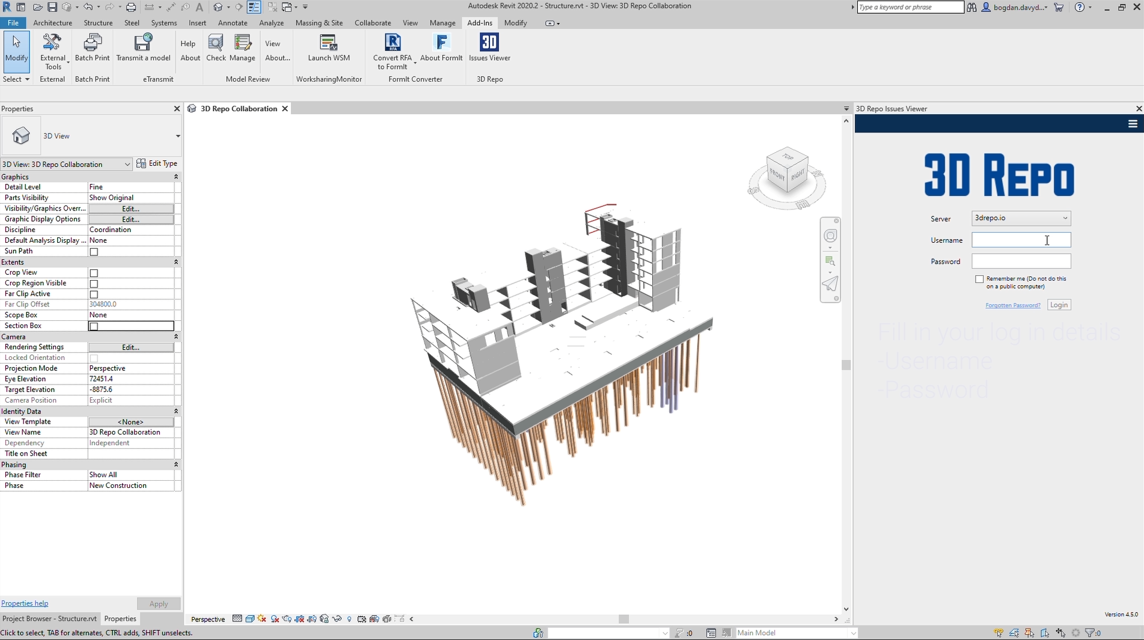
Task: Click the Login button
Action: pos(1059,305)
